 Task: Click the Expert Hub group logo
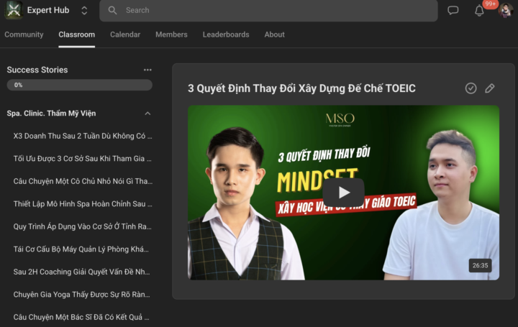pyautogui.click(x=13, y=10)
